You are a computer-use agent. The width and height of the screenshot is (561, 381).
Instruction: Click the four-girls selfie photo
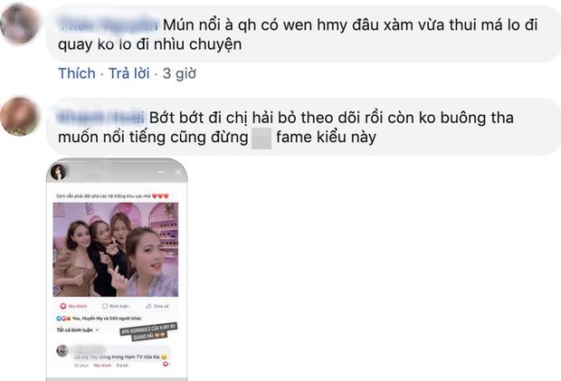116,250
